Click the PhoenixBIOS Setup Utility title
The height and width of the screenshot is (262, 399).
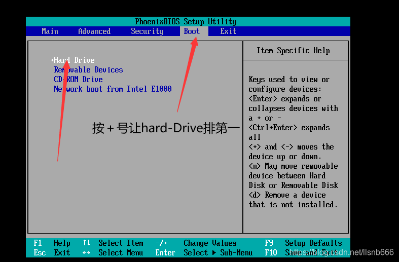pos(186,22)
